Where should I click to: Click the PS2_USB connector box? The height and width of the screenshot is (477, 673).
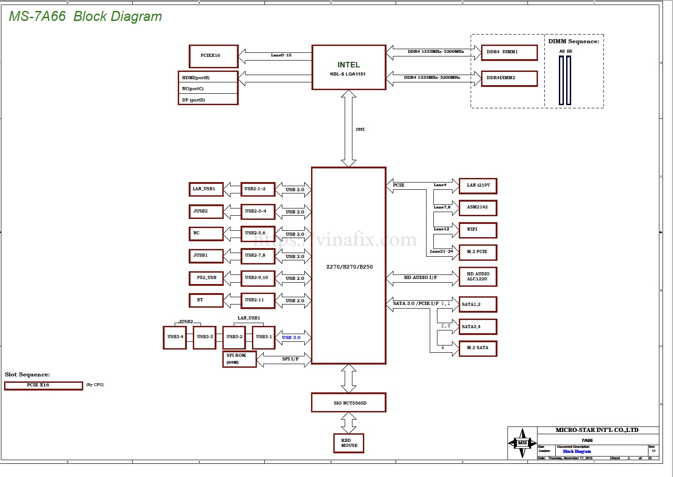click(206, 278)
